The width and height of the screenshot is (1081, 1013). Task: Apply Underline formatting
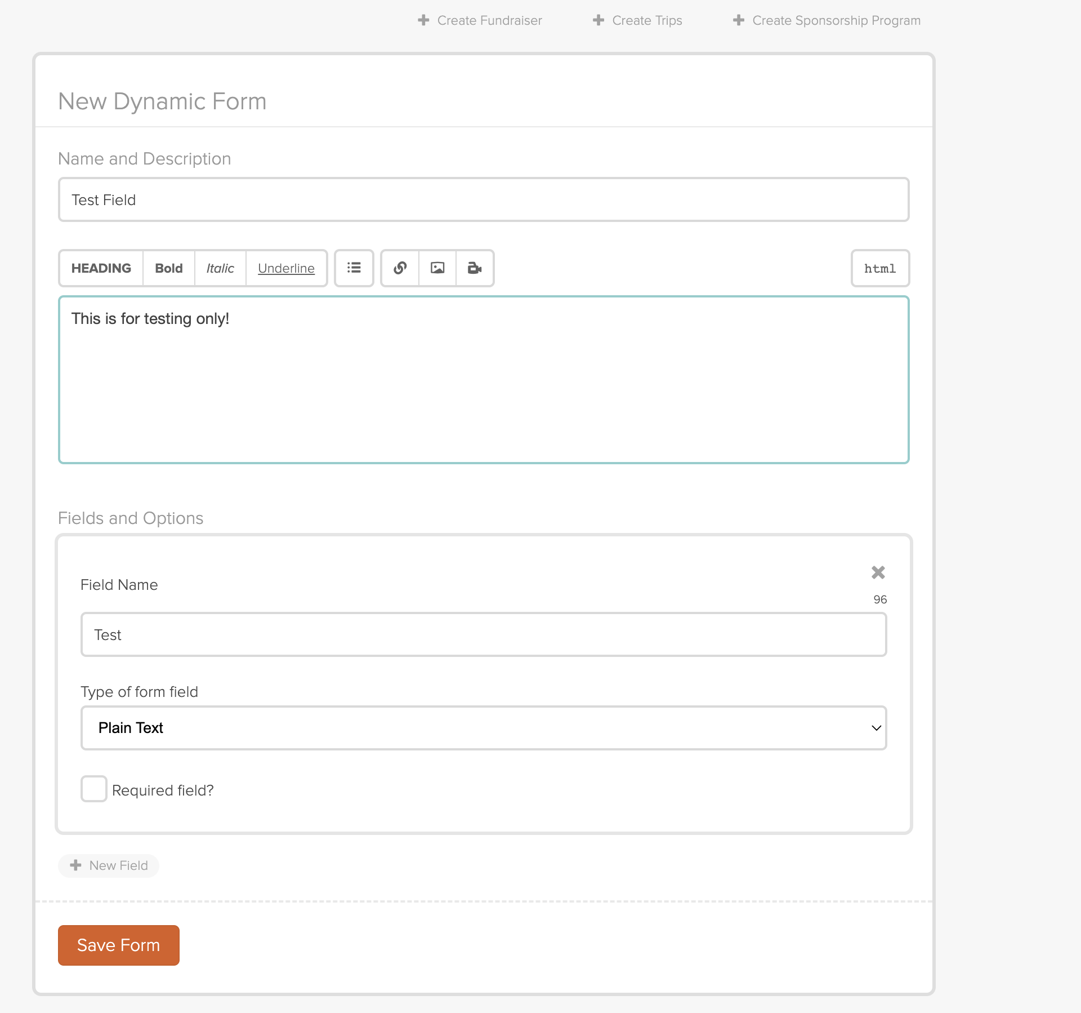286,268
